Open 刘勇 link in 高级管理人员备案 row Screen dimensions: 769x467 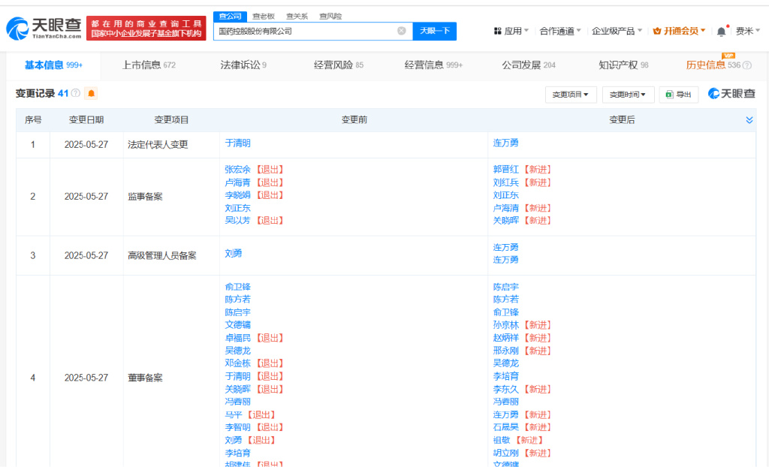click(x=234, y=253)
